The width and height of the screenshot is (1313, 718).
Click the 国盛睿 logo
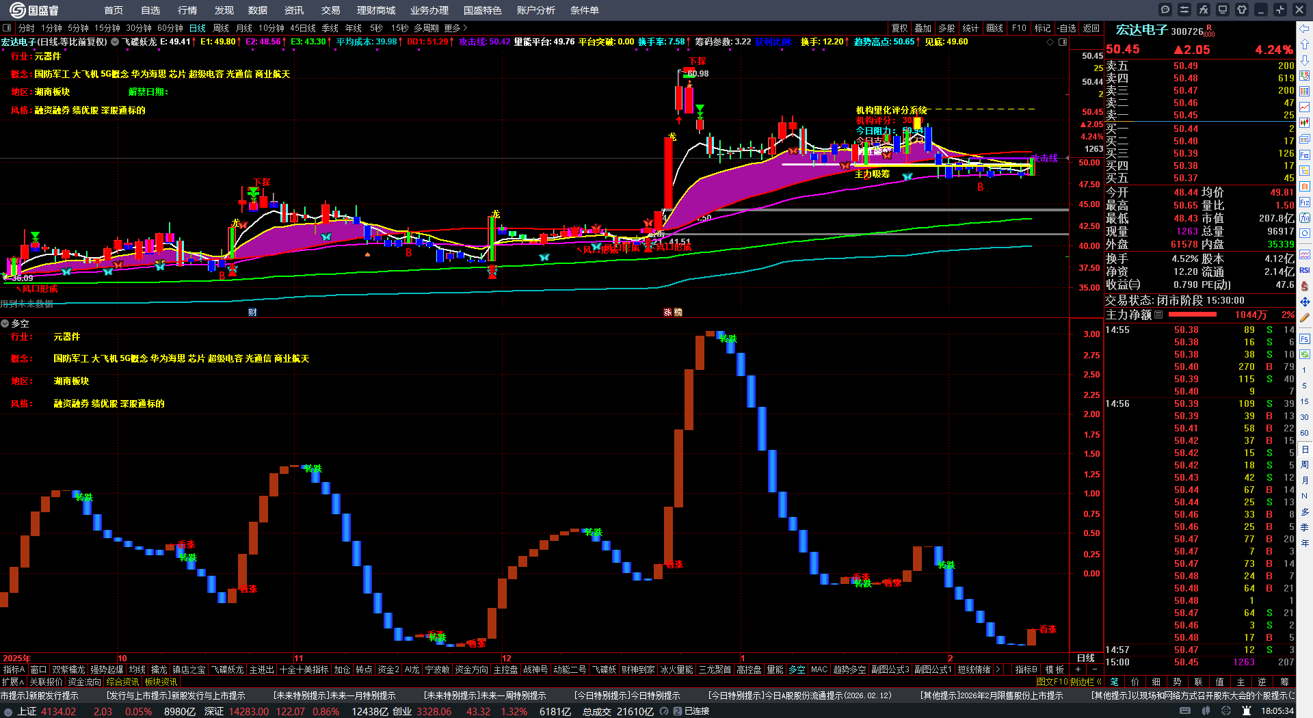pyautogui.click(x=34, y=10)
